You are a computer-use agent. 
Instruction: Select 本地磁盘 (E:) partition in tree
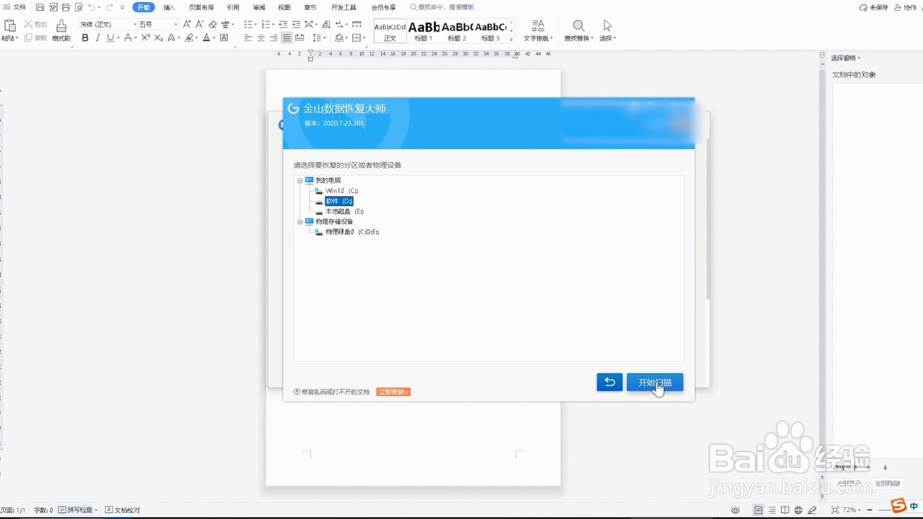click(344, 212)
